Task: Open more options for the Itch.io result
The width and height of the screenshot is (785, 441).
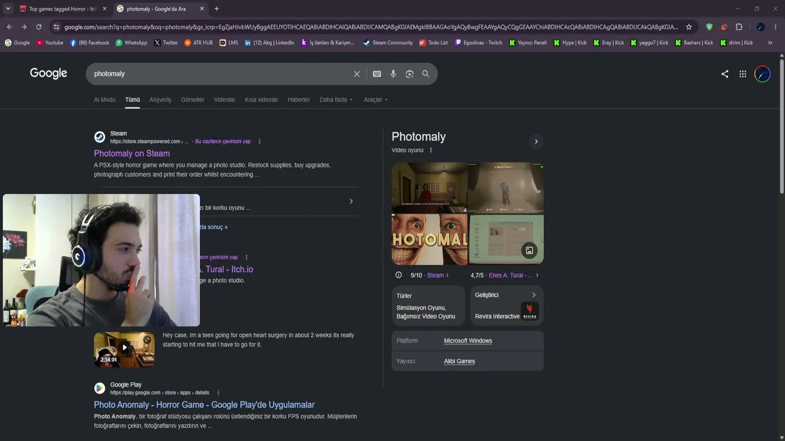Action: (x=247, y=257)
